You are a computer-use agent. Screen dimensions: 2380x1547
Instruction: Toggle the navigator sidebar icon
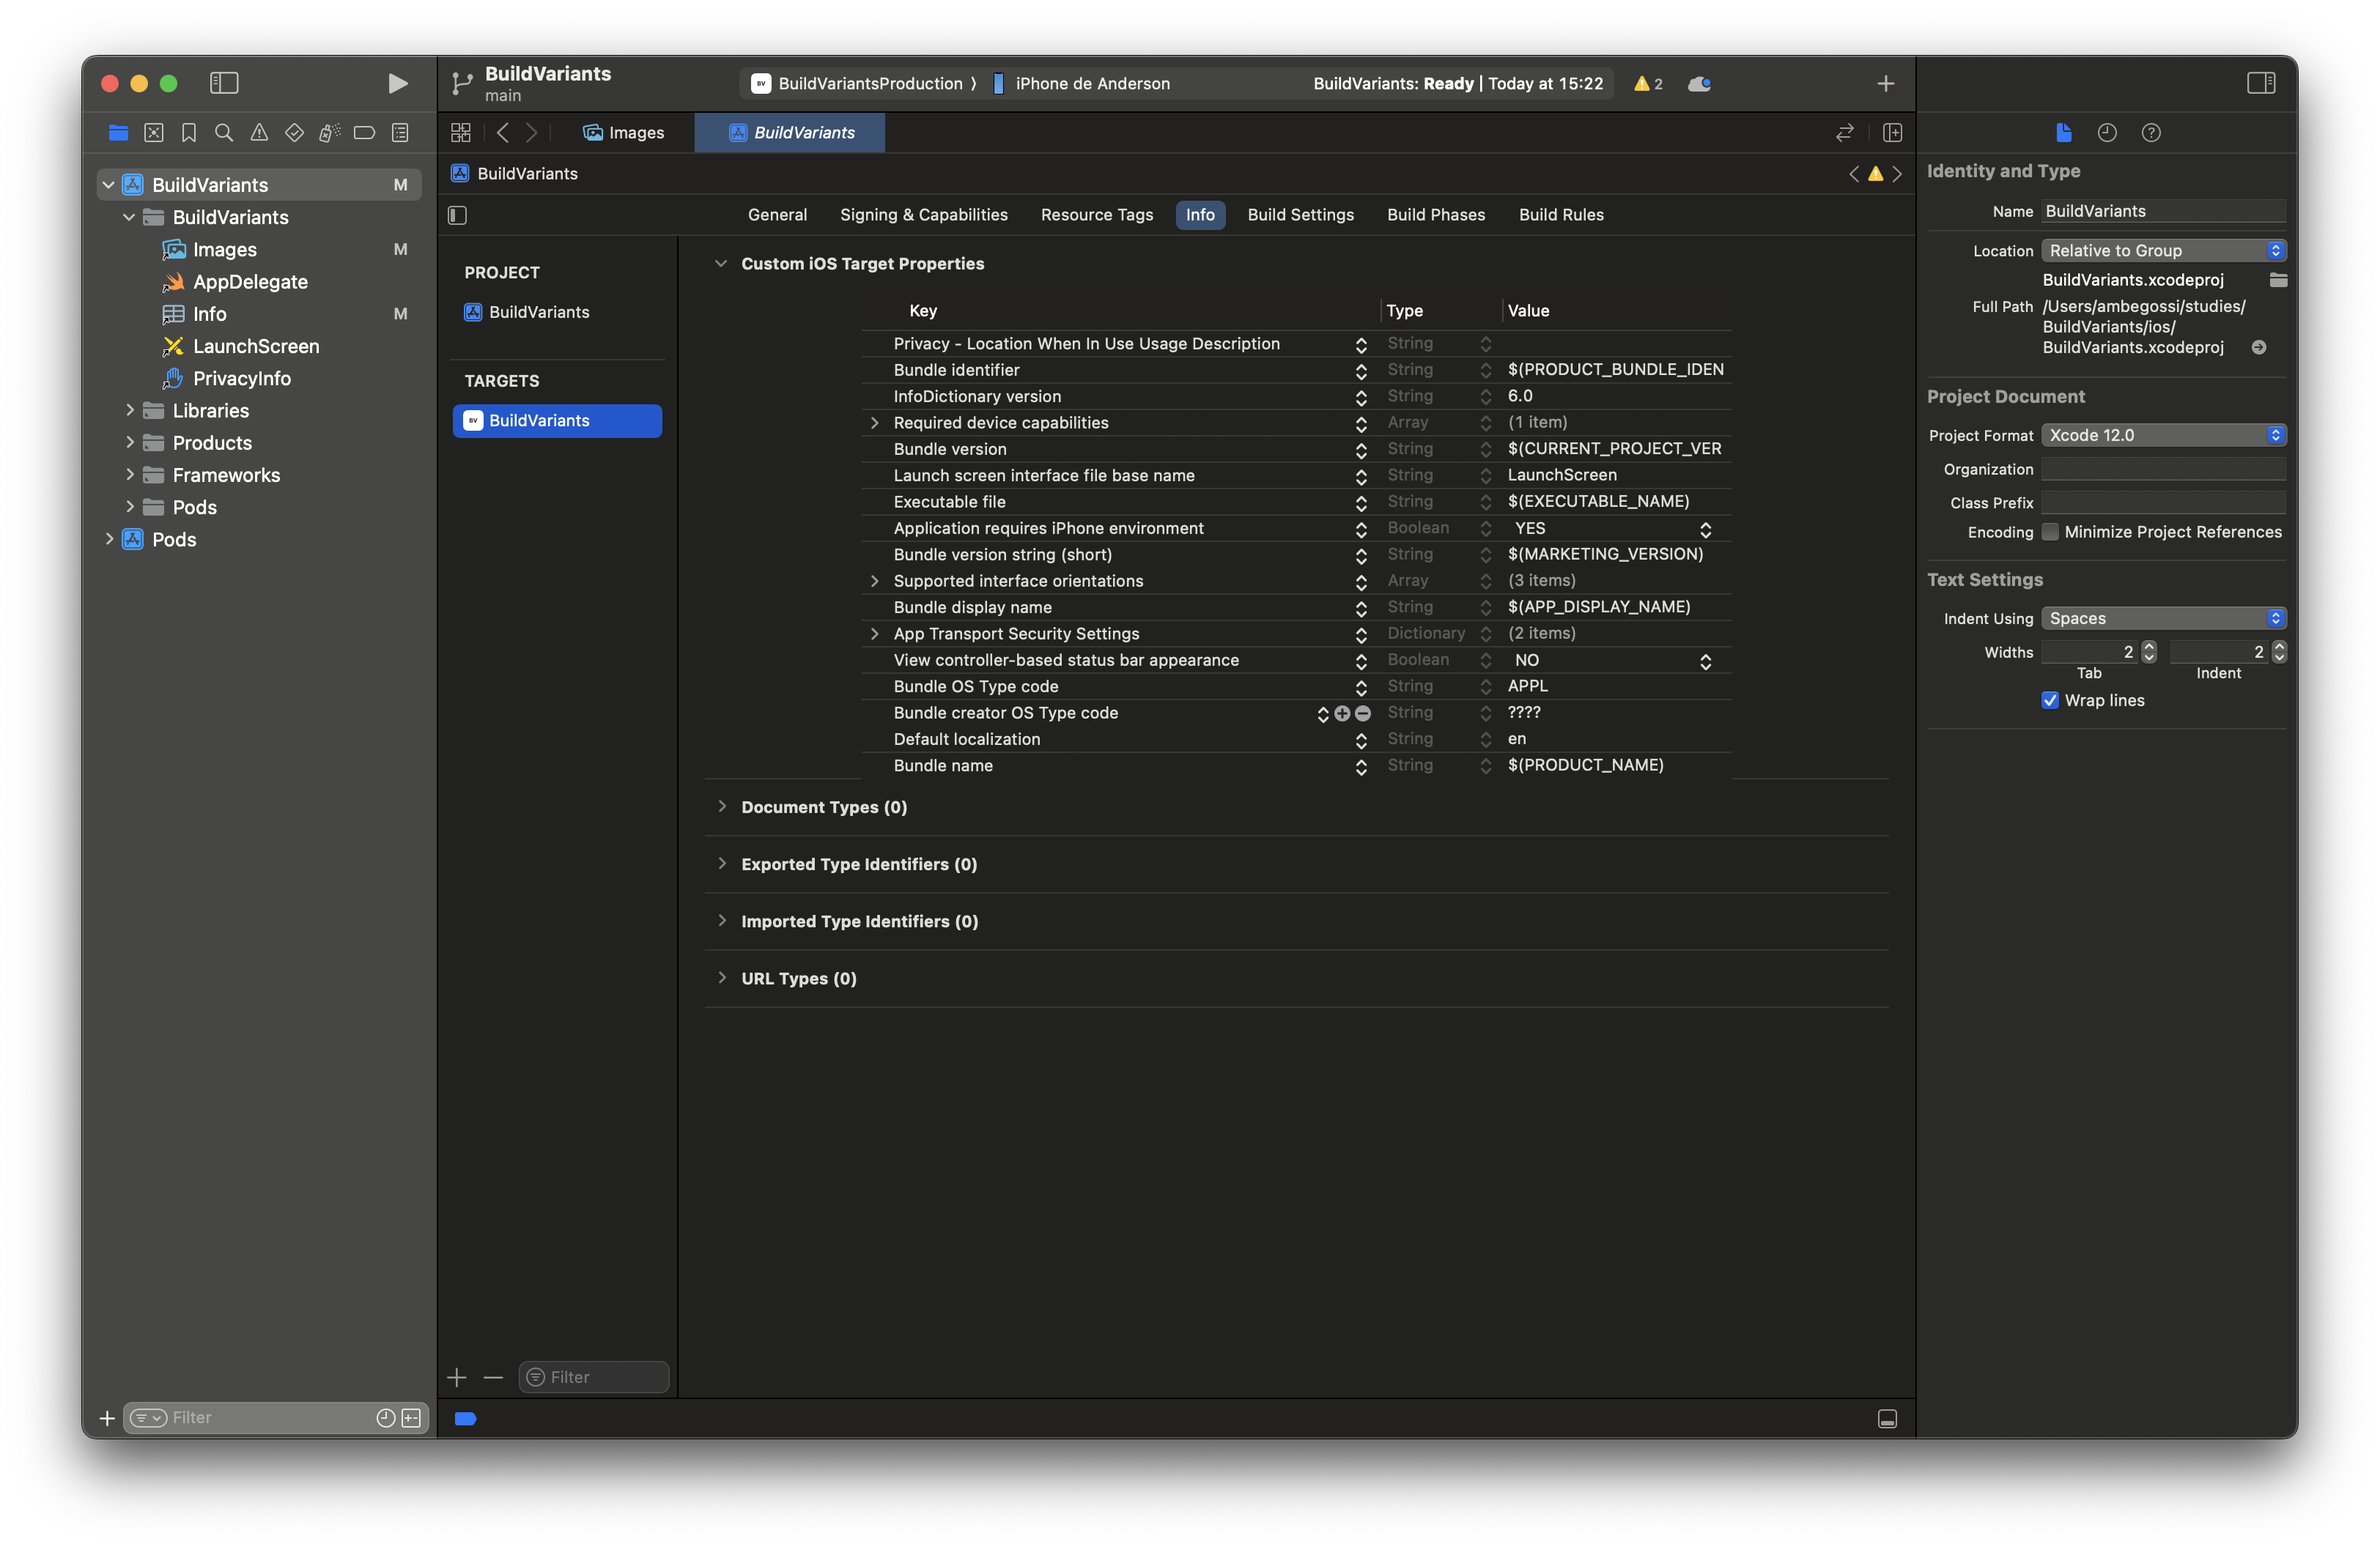224,83
